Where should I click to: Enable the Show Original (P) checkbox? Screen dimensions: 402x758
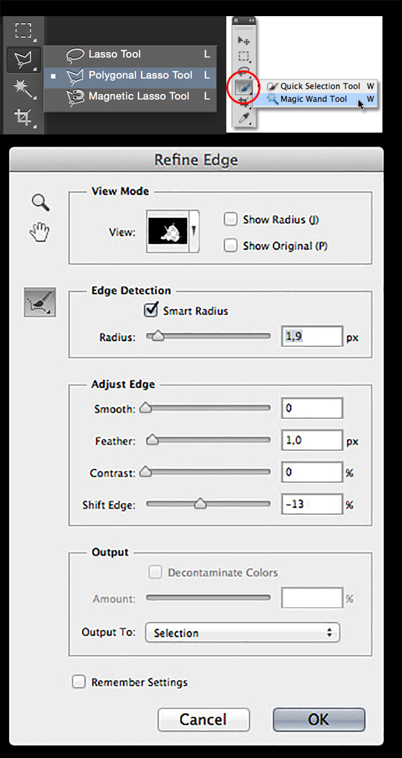231,246
